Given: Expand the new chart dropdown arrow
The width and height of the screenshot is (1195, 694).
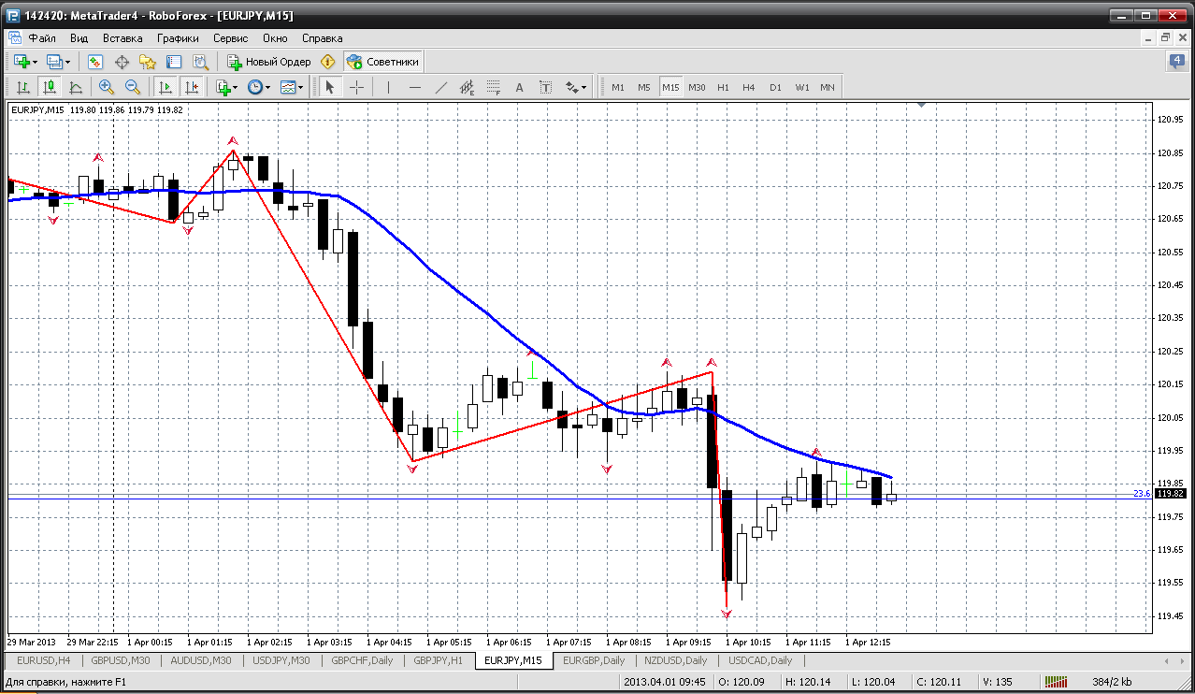Looking at the screenshot, I should click(36, 62).
